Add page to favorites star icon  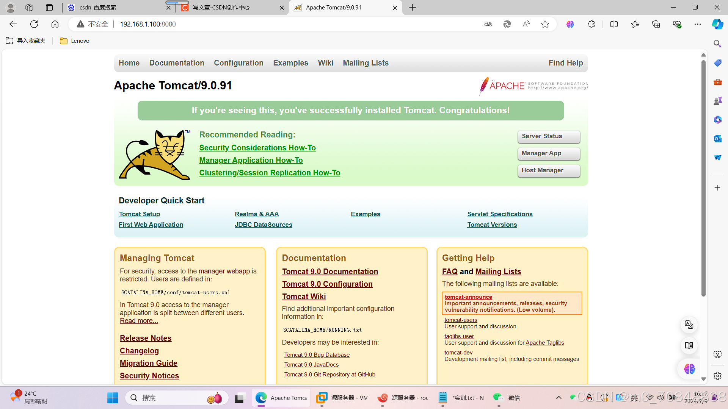click(545, 24)
